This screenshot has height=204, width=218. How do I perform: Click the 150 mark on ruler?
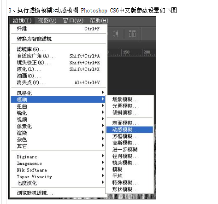coord(126,52)
